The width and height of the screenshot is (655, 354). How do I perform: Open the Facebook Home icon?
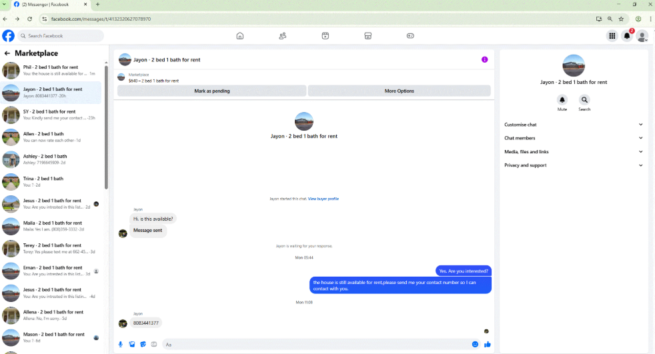239,36
